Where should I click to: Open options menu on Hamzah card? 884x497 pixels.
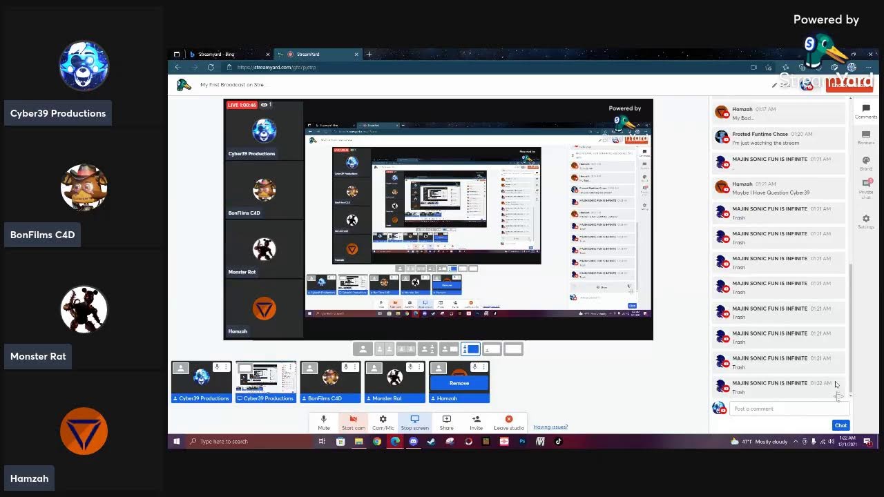click(485, 367)
